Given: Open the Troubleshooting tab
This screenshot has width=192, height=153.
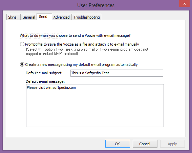Looking at the screenshot, I should [86, 17].
